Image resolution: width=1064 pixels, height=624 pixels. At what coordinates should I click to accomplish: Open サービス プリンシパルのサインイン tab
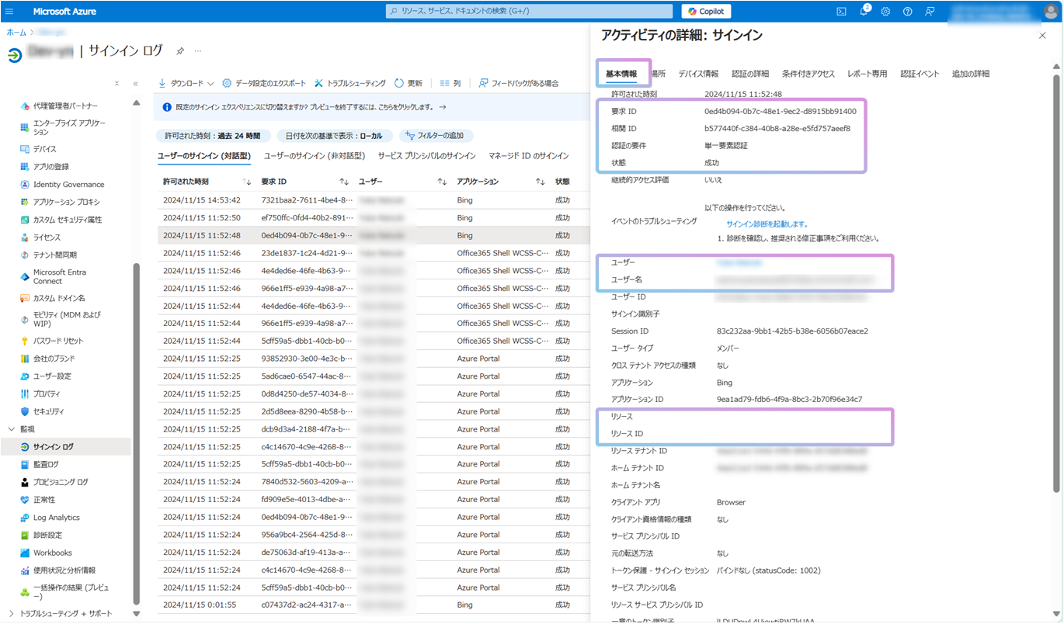[426, 156]
